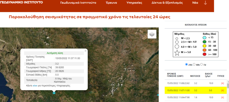Click the yellow '30 - 60' depth legend circle
Viewport: 229px width, 102px height.
click(205, 46)
